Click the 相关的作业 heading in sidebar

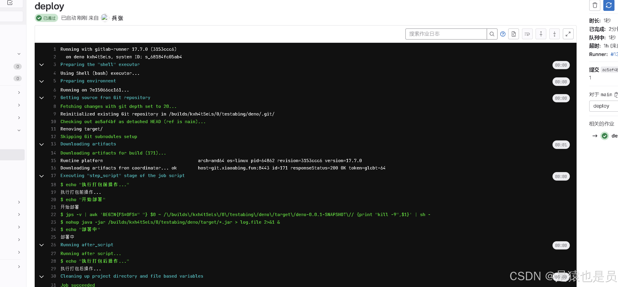pos(602,124)
